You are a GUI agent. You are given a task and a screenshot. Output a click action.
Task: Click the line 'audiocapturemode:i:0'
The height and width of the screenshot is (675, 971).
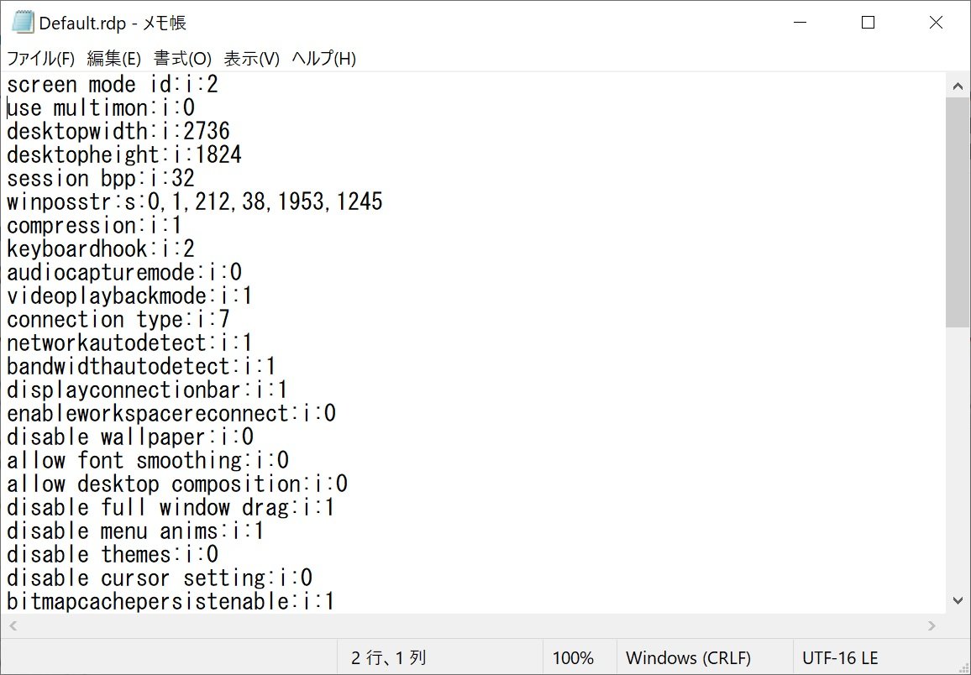[123, 272]
